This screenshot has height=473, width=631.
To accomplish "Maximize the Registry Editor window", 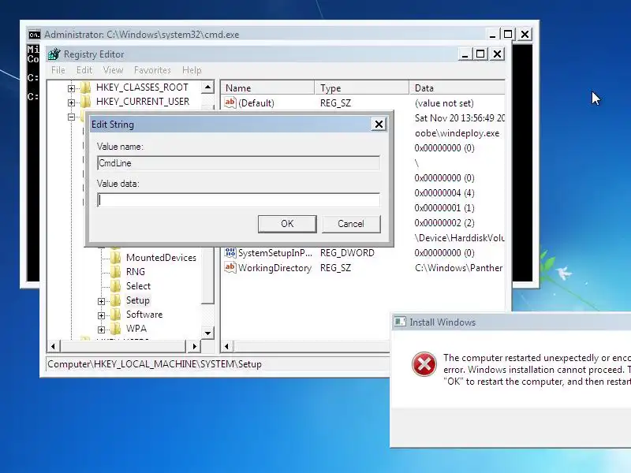I will [480, 54].
